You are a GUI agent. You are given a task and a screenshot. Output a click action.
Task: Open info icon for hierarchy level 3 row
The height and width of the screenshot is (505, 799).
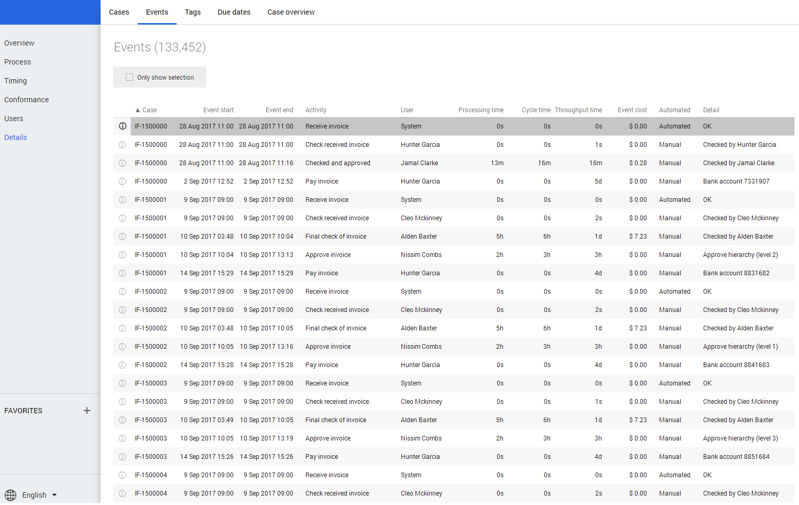click(x=122, y=438)
